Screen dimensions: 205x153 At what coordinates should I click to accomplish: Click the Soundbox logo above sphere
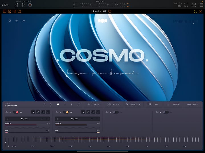pos(102,21)
